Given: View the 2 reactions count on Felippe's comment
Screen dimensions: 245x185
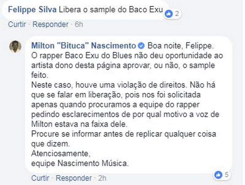Looking at the screenshot, I should click(x=177, y=14).
